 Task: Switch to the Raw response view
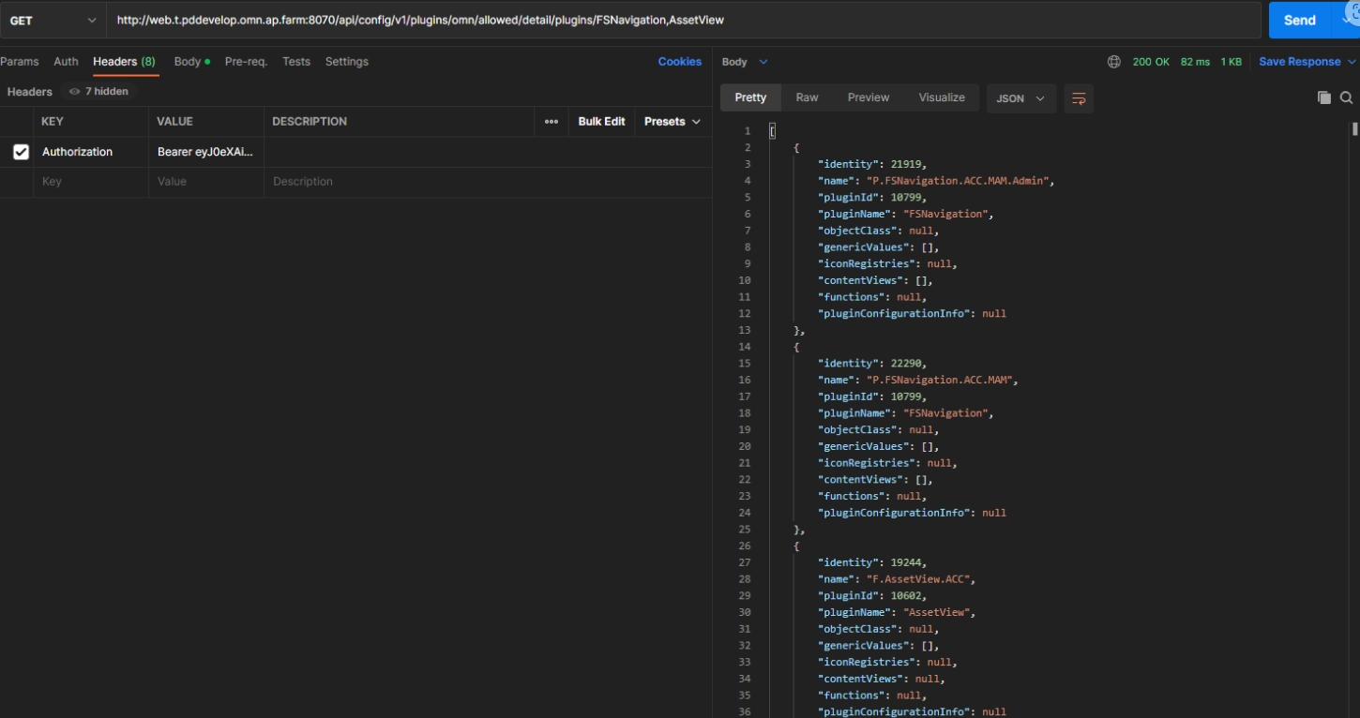(x=807, y=97)
